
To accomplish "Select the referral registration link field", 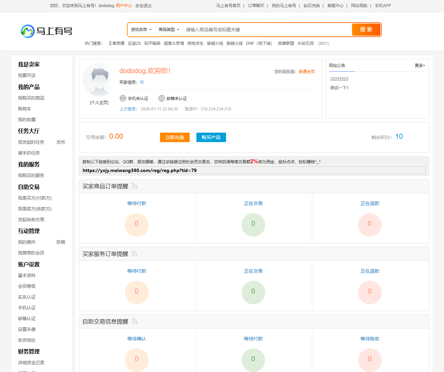I will tap(254, 170).
